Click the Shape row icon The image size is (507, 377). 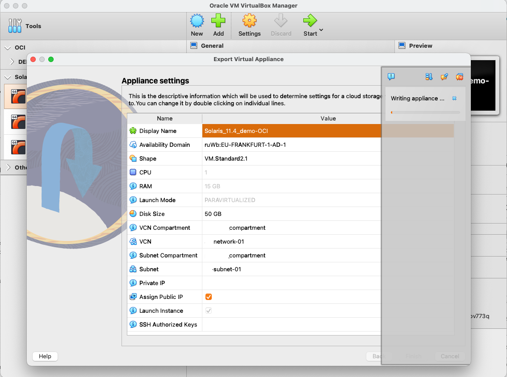133,158
